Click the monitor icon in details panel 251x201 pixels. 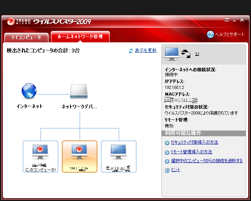point(172,54)
